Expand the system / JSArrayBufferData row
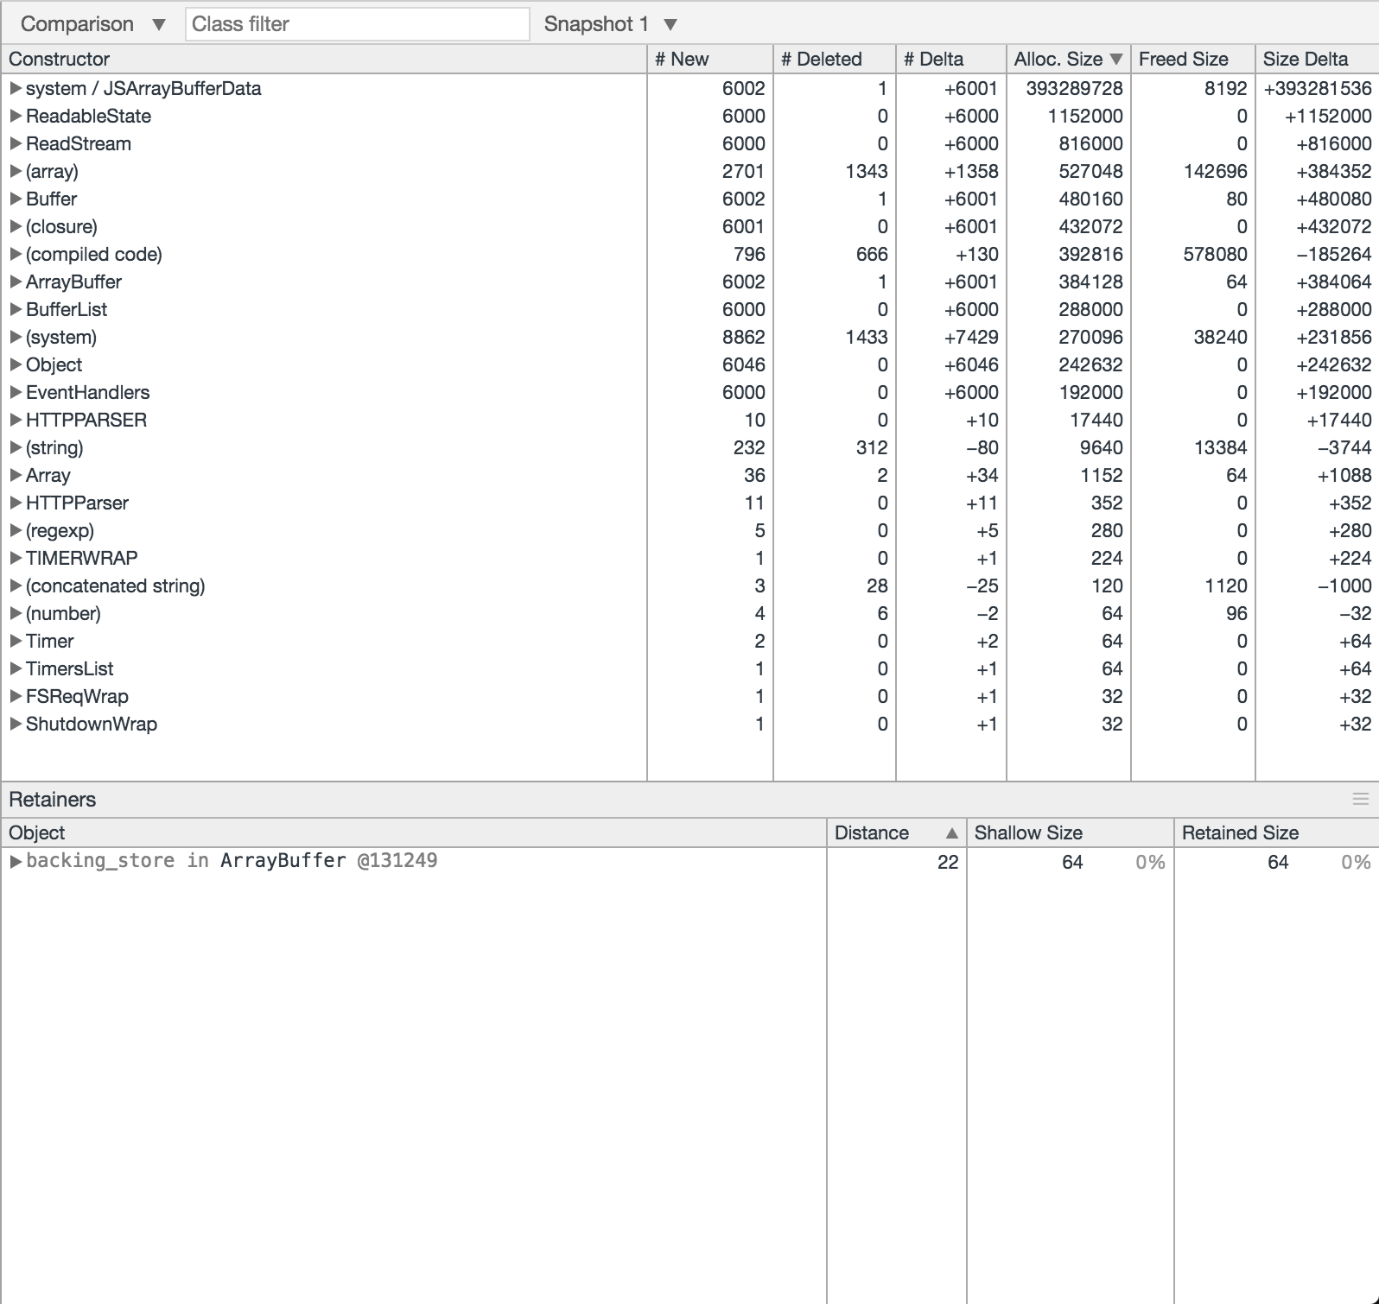 point(16,88)
